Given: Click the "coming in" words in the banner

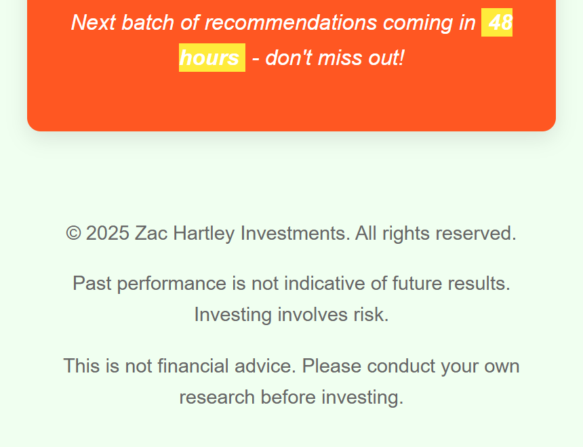Looking at the screenshot, I should coord(429,23).
